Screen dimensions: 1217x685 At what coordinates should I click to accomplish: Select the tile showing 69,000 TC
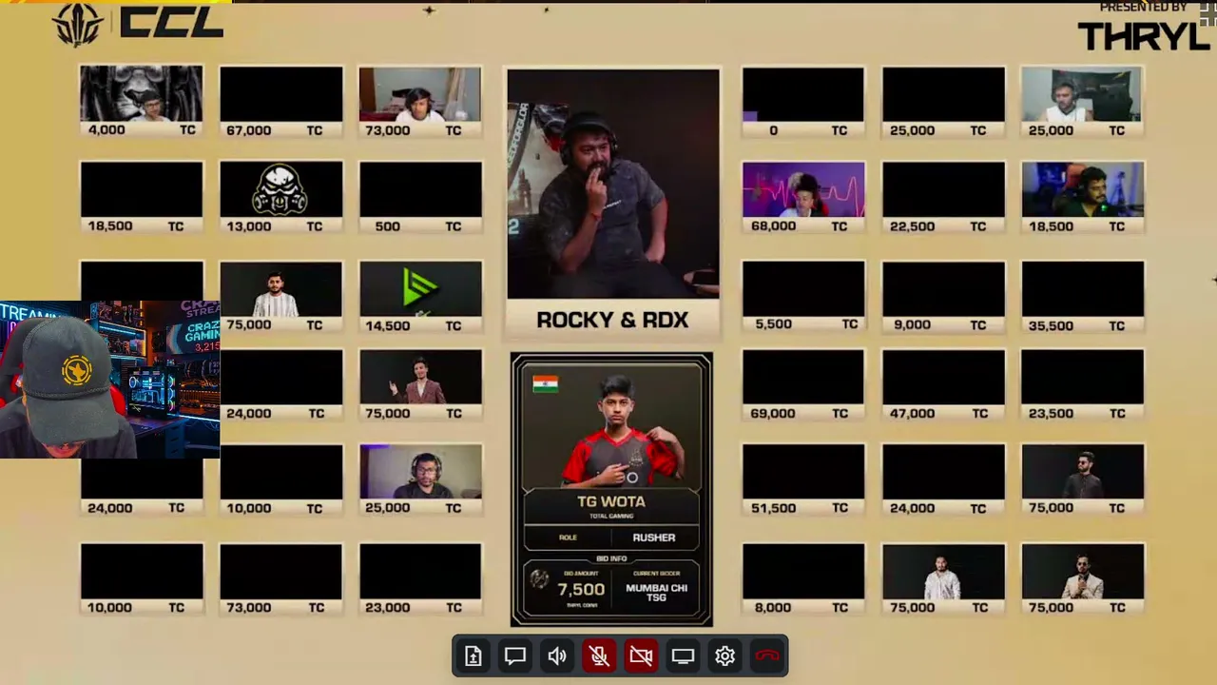(x=803, y=385)
